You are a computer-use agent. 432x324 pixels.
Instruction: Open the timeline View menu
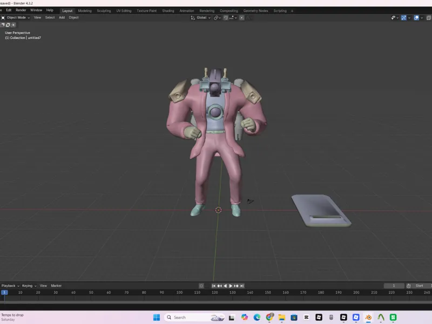pyautogui.click(x=43, y=286)
